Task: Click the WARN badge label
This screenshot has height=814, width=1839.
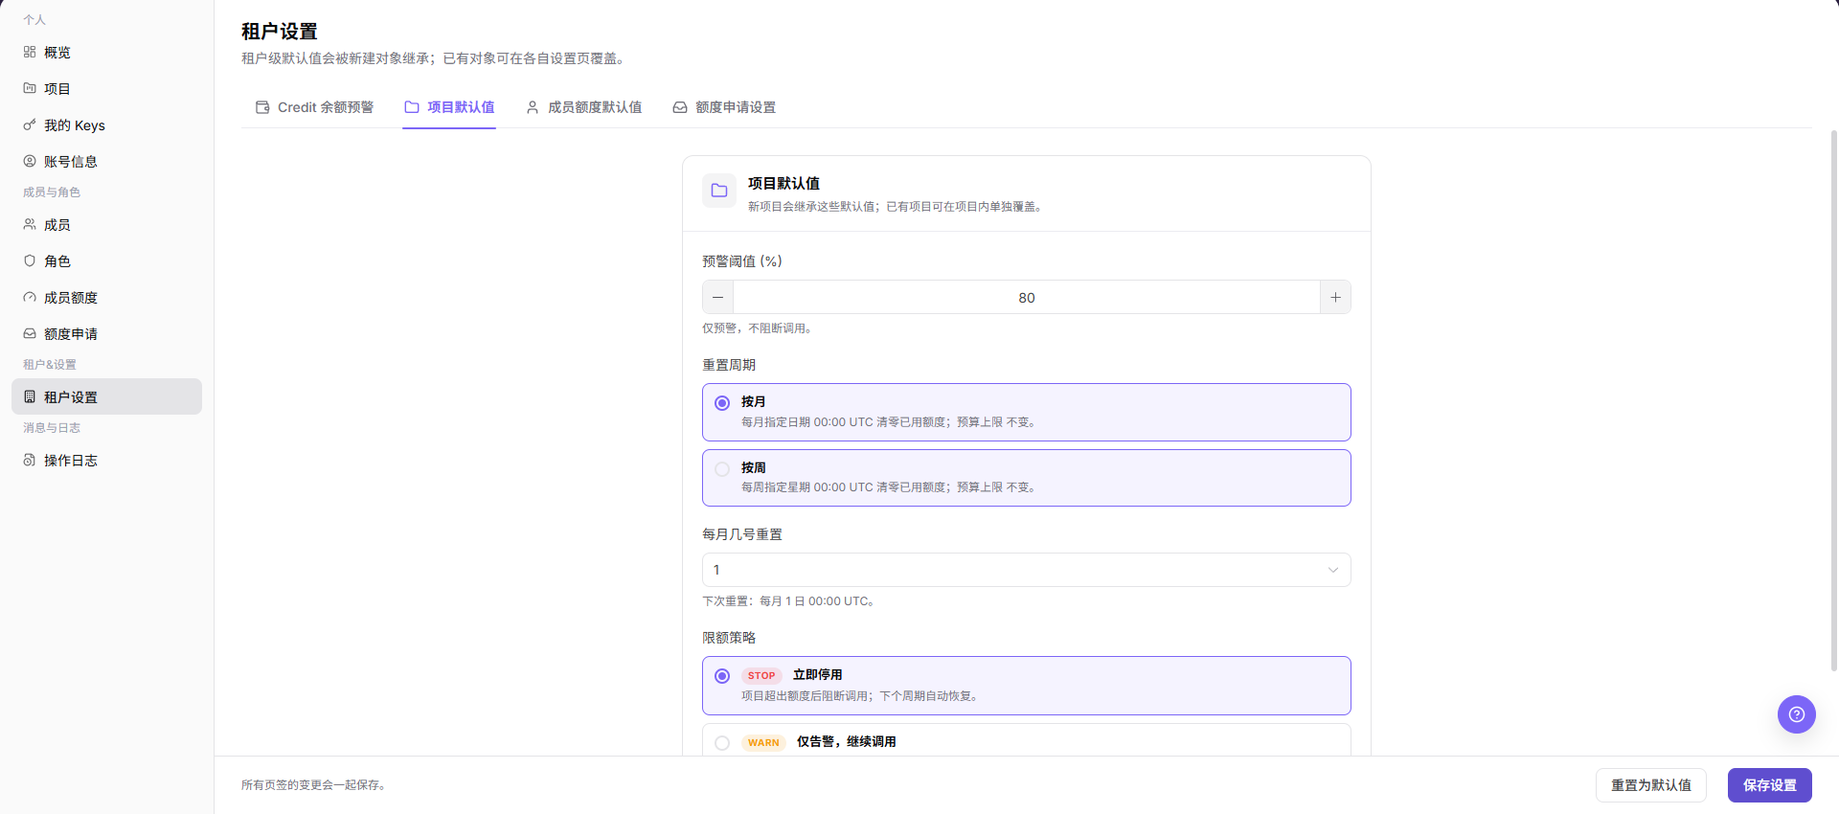Action: 763,743
